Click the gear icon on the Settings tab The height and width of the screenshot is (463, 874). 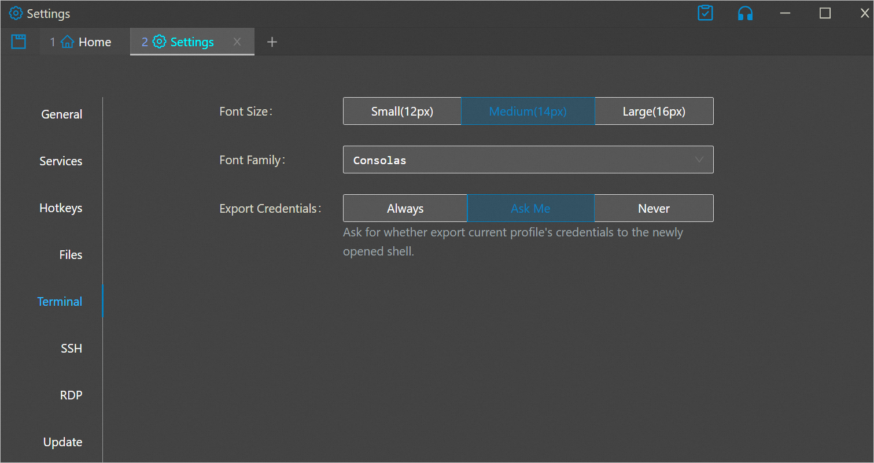point(159,42)
